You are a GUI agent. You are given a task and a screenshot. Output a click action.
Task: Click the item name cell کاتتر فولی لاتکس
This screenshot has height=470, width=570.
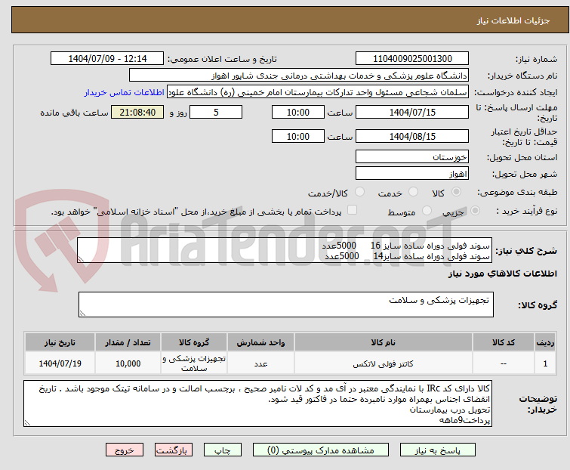point(384,363)
